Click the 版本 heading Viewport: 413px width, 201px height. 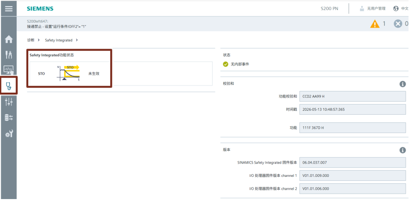point(226,149)
